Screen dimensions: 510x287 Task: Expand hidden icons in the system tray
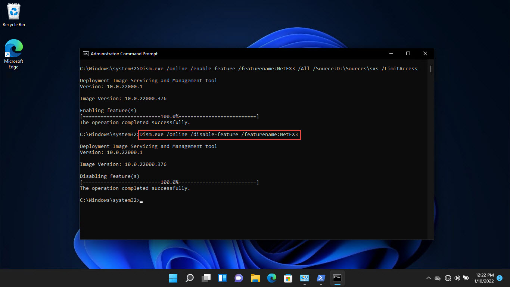(x=429, y=278)
